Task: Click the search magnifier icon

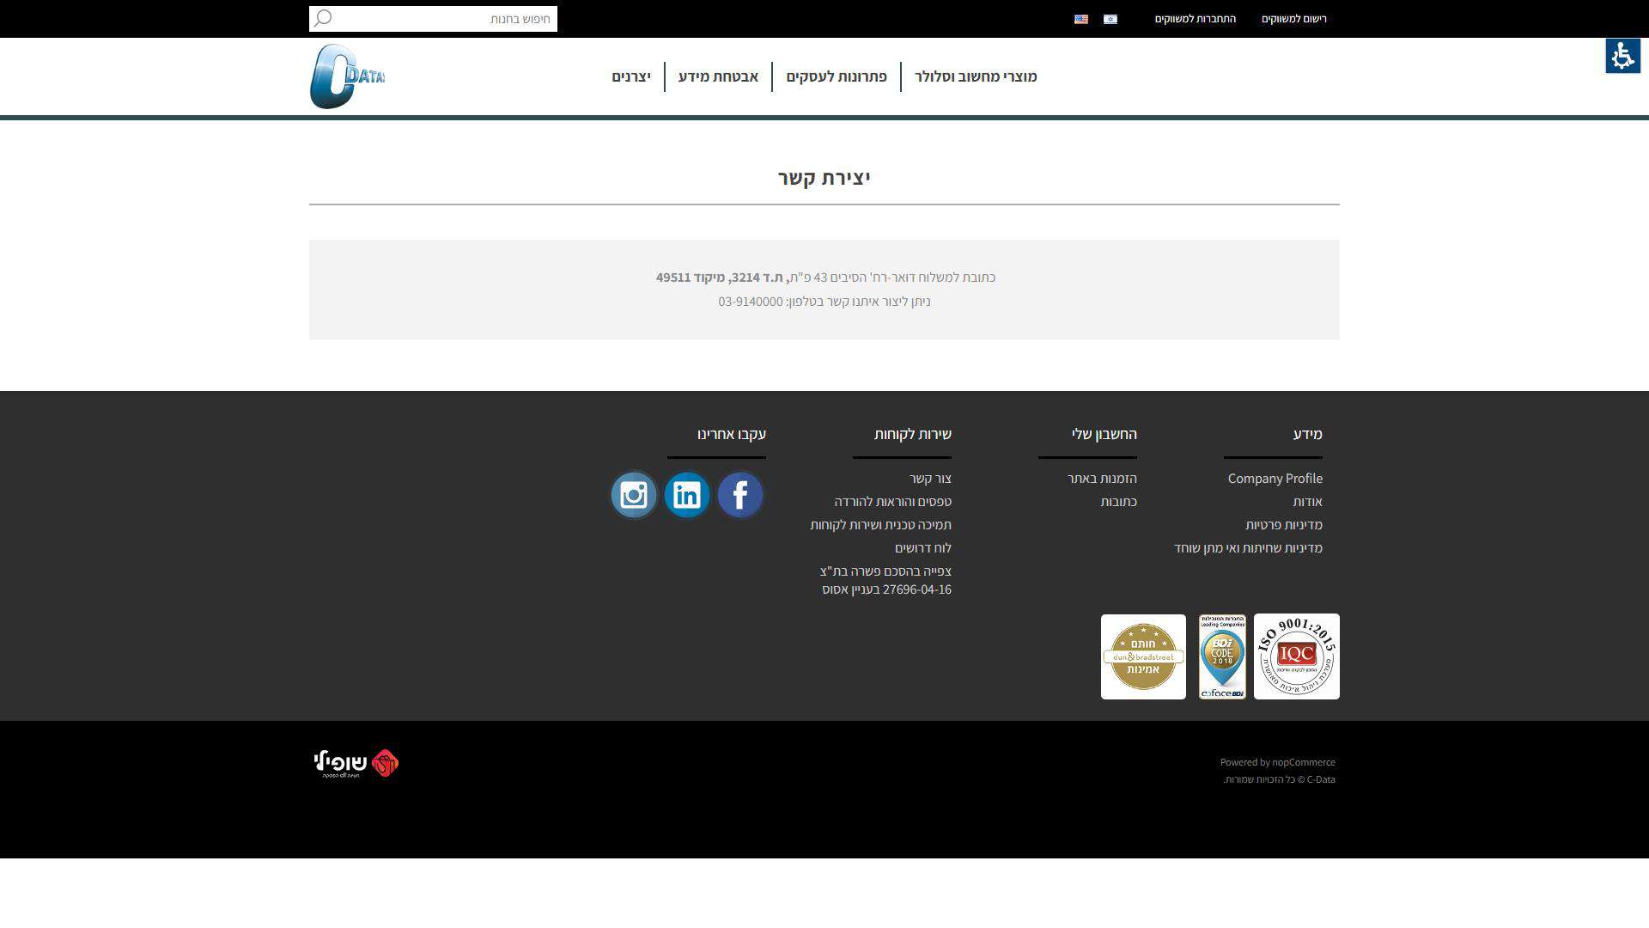Action: 322,19
